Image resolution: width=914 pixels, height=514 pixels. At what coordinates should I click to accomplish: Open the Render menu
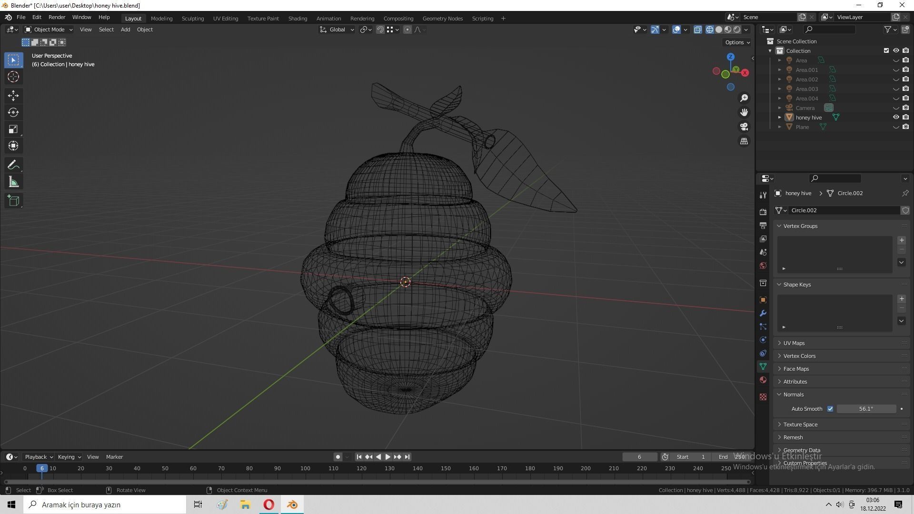pos(57,17)
